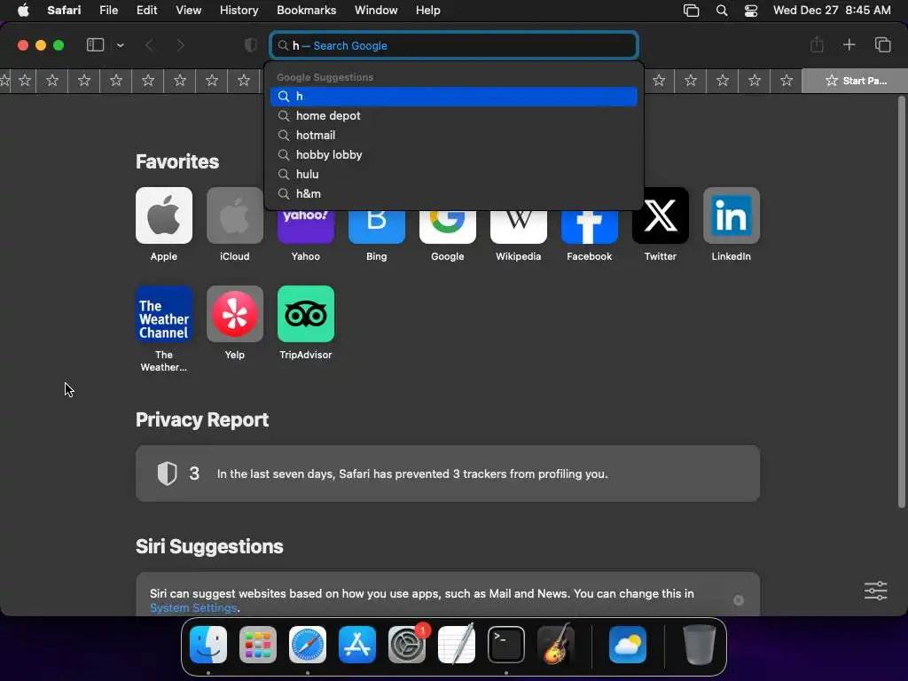Open the Apple menu
This screenshot has width=908, height=681.
coord(23,11)
